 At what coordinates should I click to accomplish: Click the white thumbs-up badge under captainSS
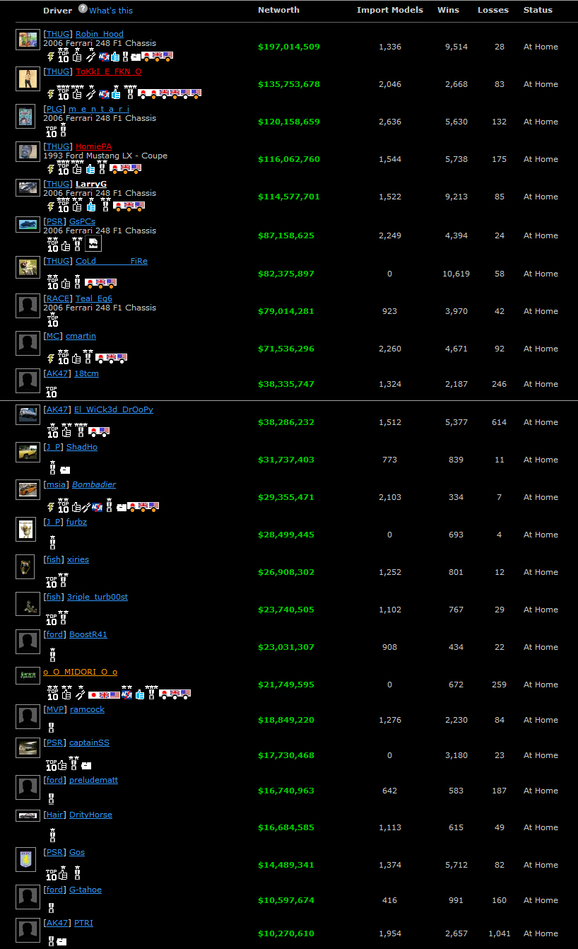click(x=62, y=764)
